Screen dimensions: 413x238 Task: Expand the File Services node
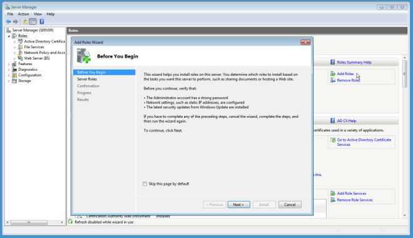click(x=15, y=47)
